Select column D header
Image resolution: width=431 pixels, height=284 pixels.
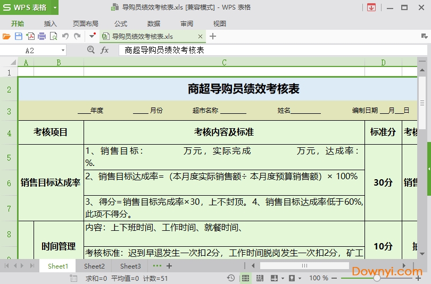pos(383,63)
